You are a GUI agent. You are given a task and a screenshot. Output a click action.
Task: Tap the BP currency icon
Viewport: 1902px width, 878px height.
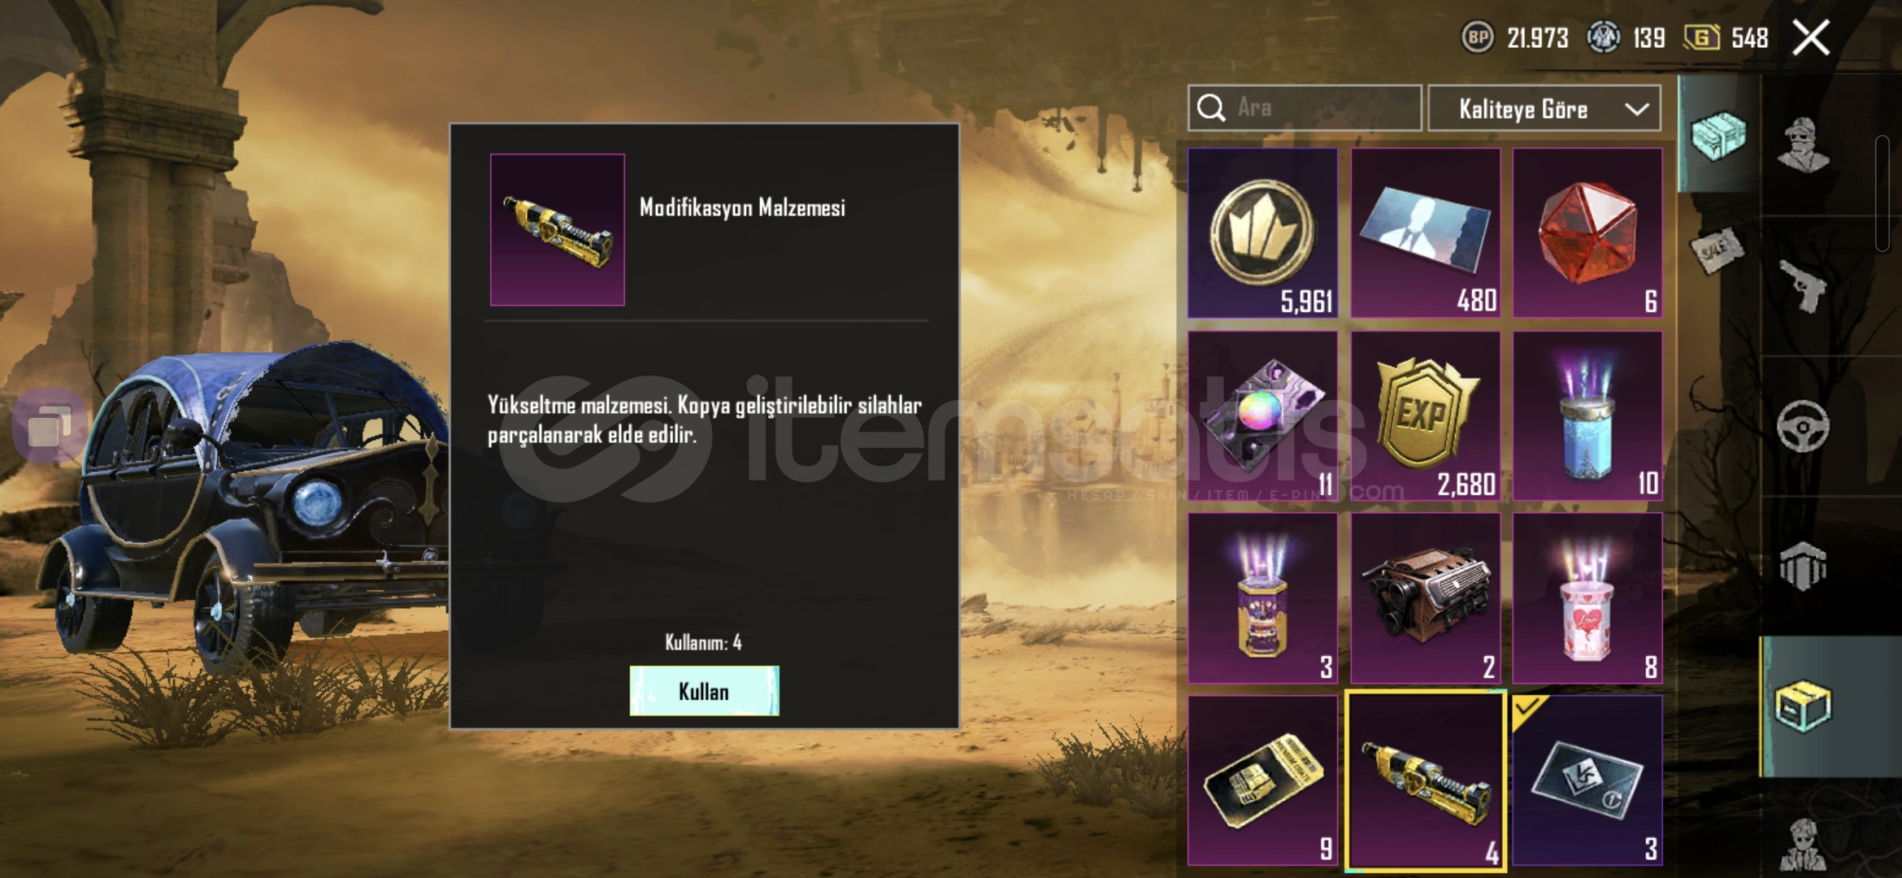point(1478,37)
